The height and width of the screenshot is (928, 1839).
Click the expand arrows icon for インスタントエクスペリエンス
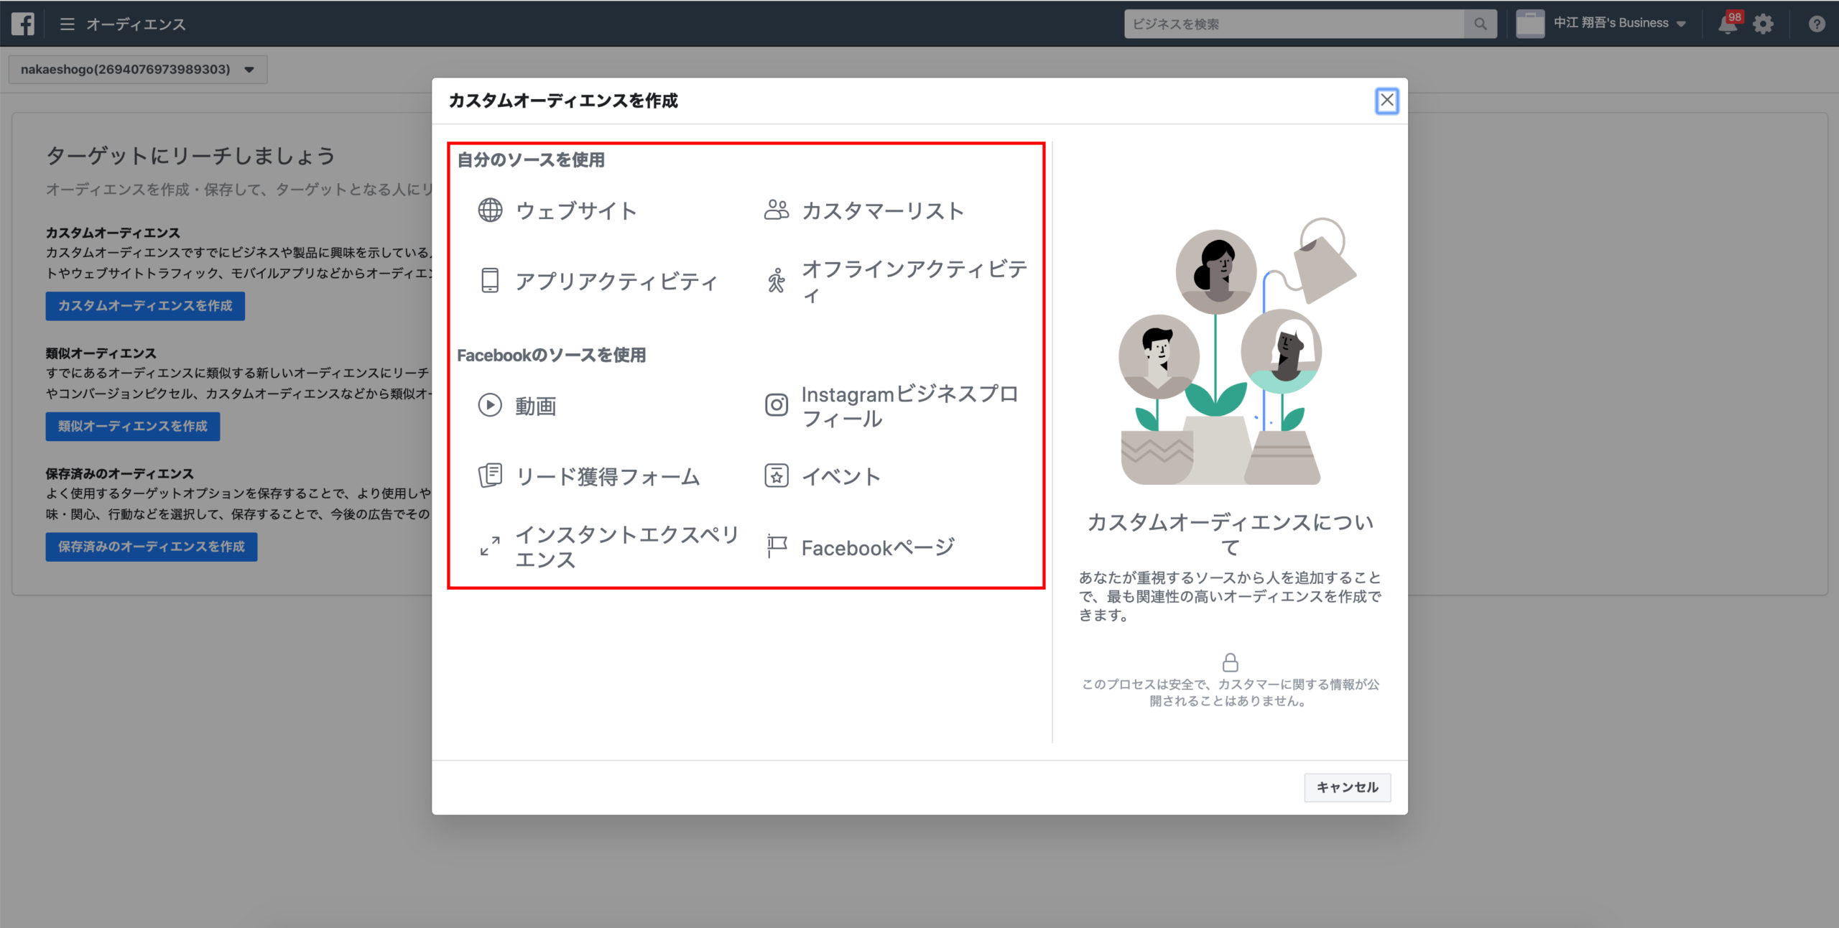490,547
